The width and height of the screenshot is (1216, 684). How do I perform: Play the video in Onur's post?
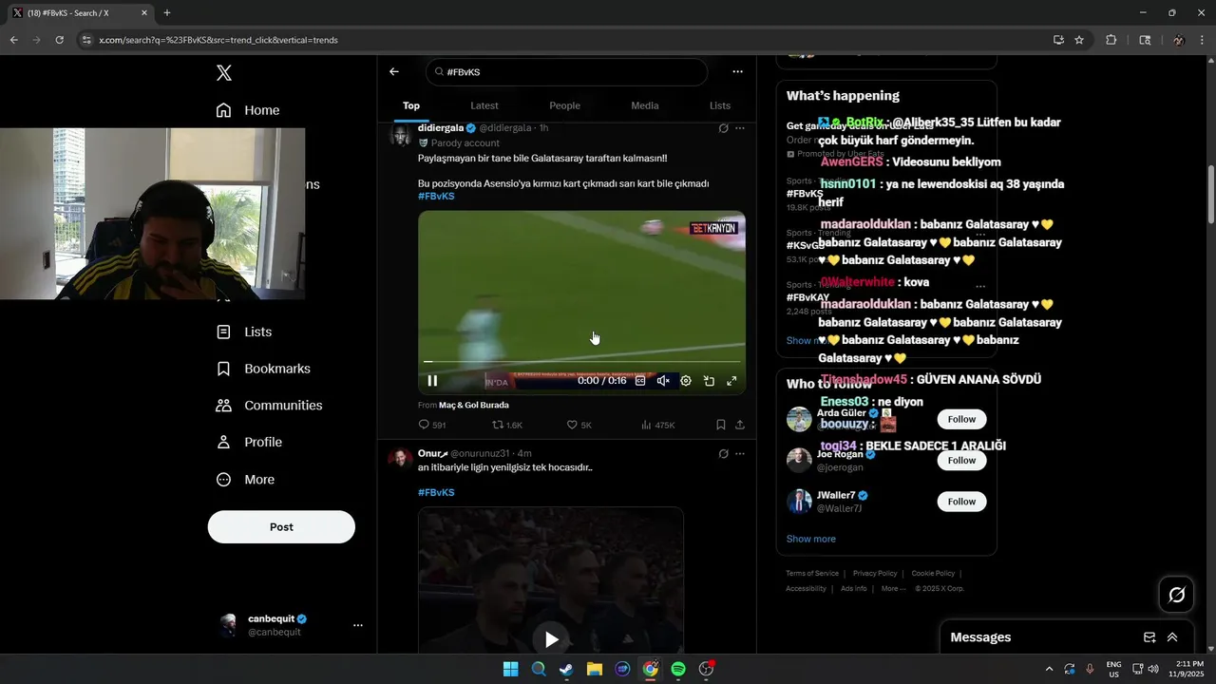pos(551,638)
